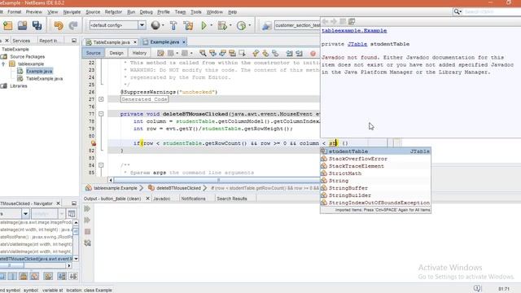Viewport: 521px width, 293px height.
Task: Open the Format menu
Action: tap(15, 12)
